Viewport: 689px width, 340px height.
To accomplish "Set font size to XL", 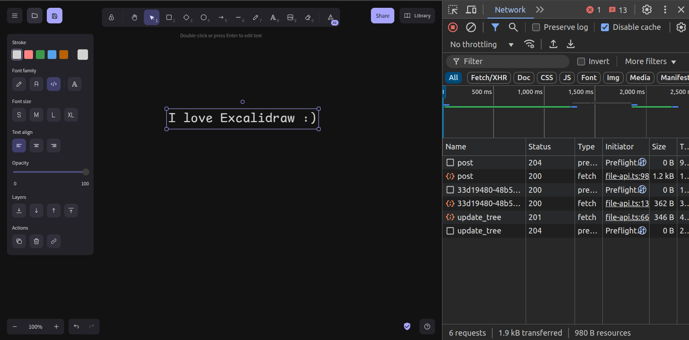I will pyautogui.click(x=71, y=115).
